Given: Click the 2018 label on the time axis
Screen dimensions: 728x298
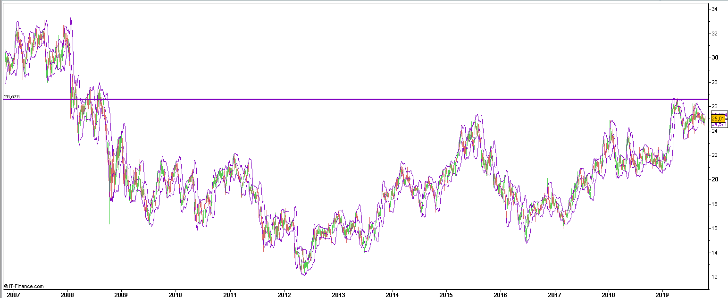Looking at the screenshot, I should tap(608, 294).
